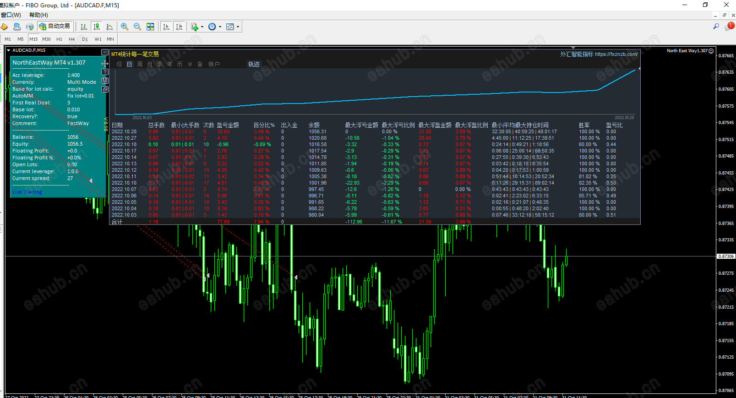
Task: Open the chart templates dropdown
Action: pyautogui.click(x=238, y=27)
